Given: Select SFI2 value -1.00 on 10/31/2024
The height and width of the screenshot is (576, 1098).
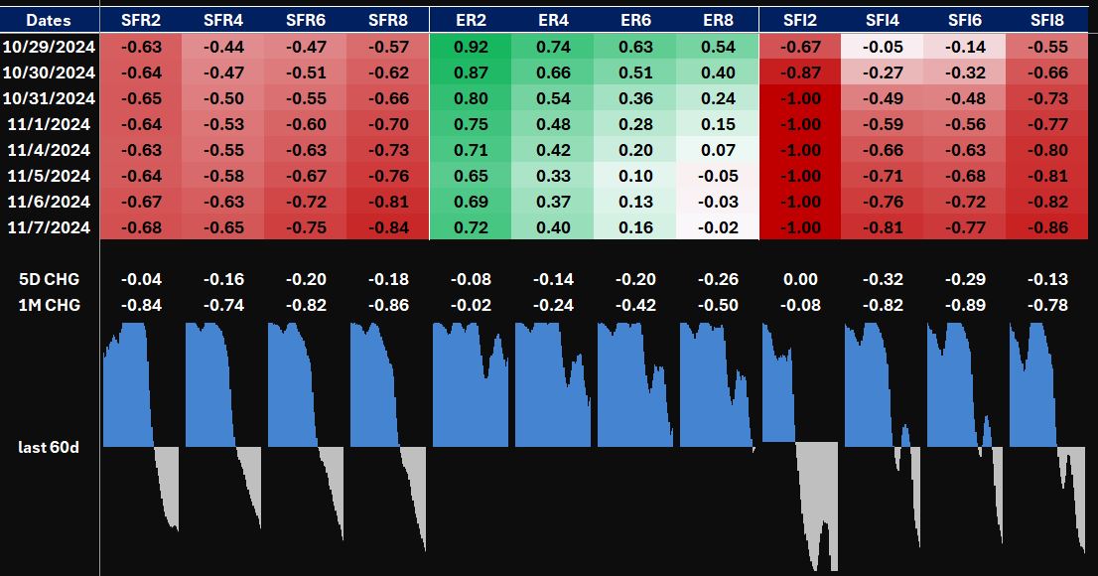Looking at the screenshot, I should (800, 98).
